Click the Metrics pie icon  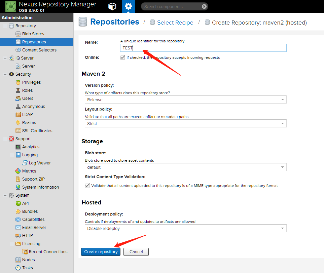(x=18, y=171)
